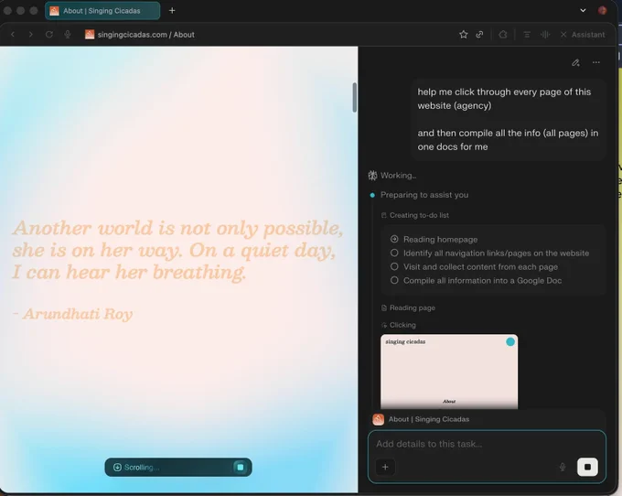This screenshot has height=496, width=622.
Task: Expand the Clicking step
Action: 399,325
